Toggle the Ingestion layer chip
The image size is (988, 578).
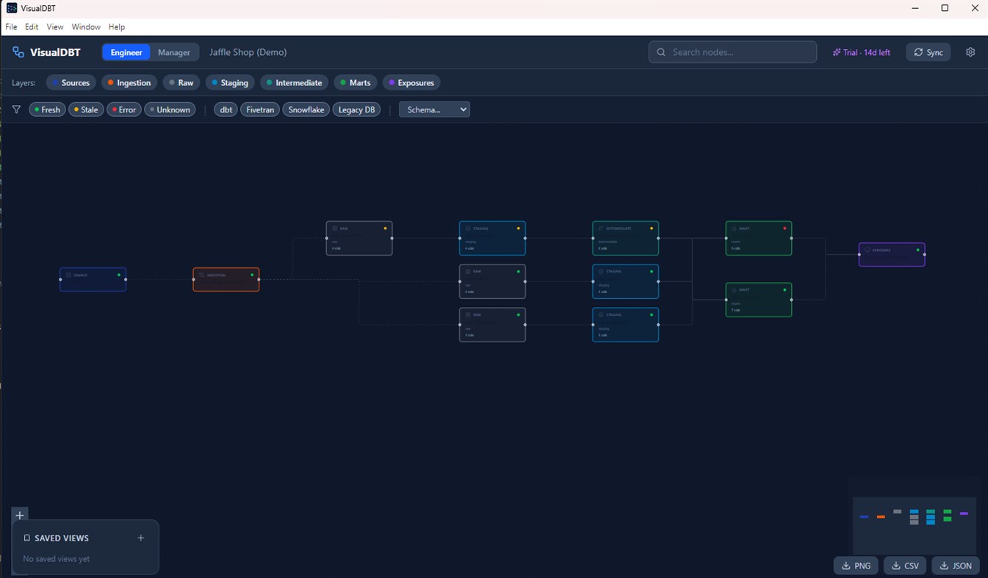(129, 82)
